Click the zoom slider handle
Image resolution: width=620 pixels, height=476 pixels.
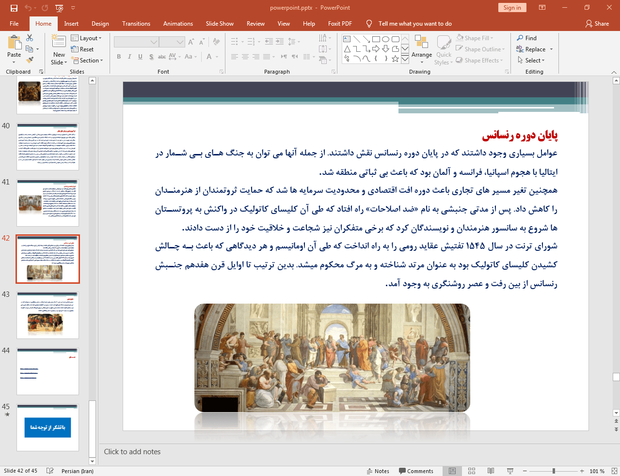554,471
